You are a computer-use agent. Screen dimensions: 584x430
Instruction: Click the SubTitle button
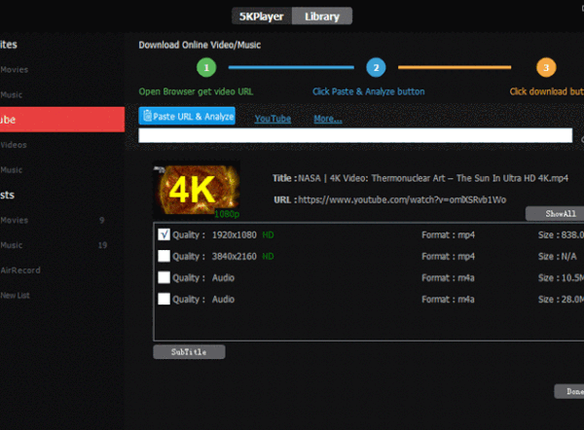189,352
